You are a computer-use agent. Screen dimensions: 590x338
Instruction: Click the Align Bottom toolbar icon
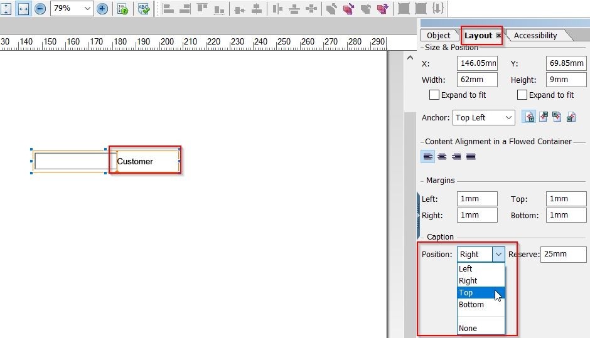click(219, 9)
